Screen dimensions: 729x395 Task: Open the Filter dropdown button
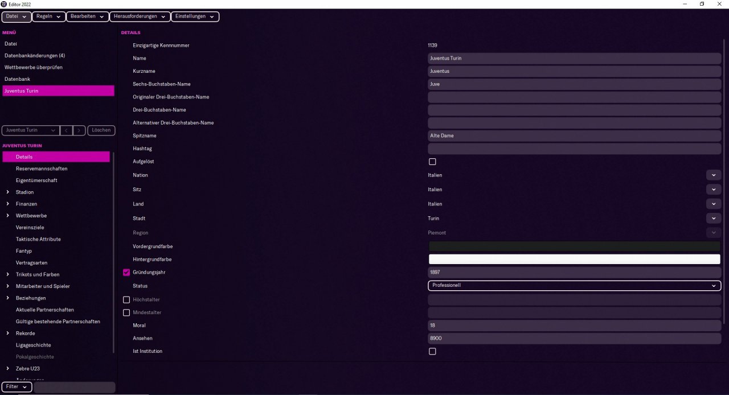point(17,387)
